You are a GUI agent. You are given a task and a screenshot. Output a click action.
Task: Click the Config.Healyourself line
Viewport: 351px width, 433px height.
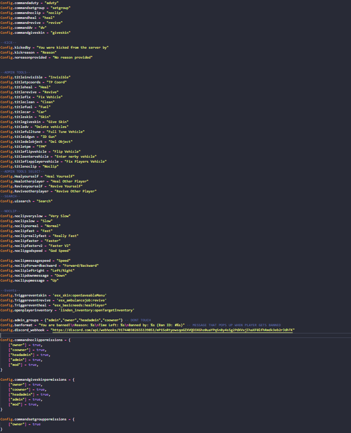coord(37,177)
